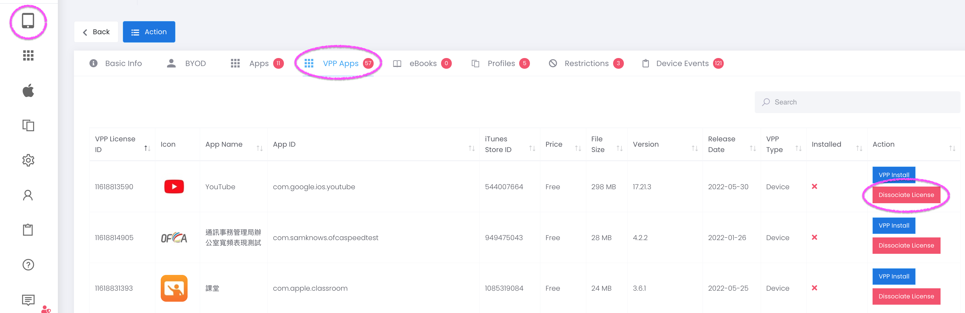Open the chat message icon in sidebar
This screenshot has height=313, width=965.
28,300
